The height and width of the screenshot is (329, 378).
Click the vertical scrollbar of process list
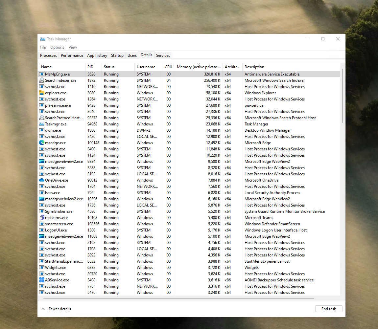coord(343,95)
